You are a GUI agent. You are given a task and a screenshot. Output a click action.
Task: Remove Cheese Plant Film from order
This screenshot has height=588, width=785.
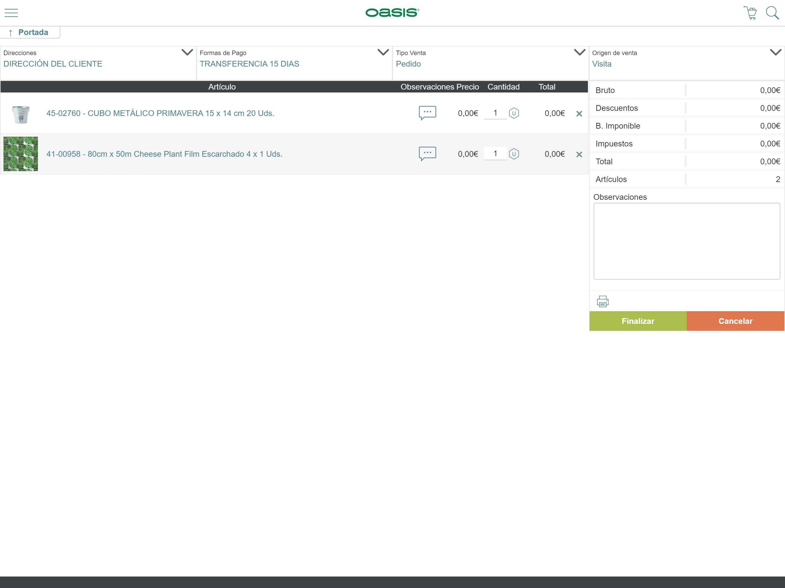point(579,154)
